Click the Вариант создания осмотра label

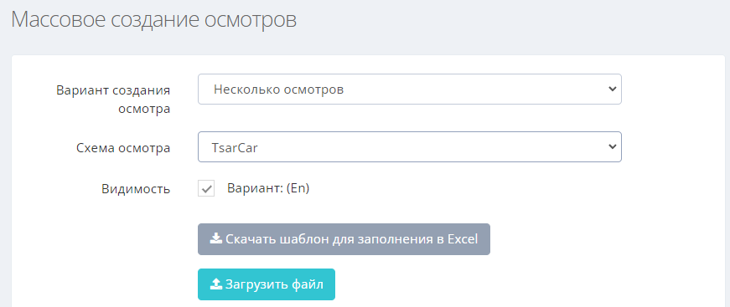pos(113,100)
